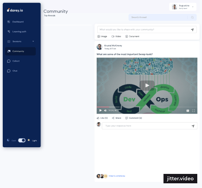
Task: Send the typed response arrow
Action: pos(193,126)
